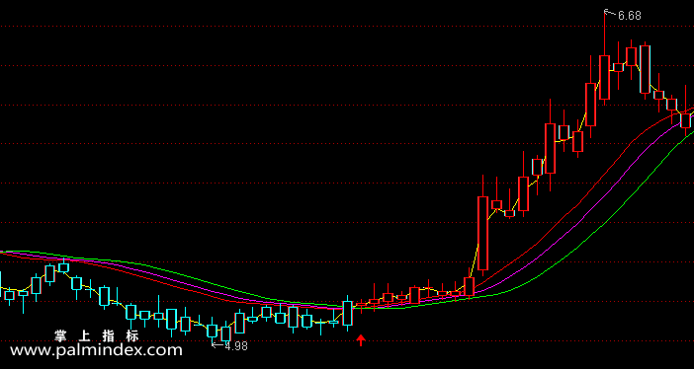Click the tall red breakout candle after consolidation
This screenshot has width=694, height=369.
coord(482,233)
